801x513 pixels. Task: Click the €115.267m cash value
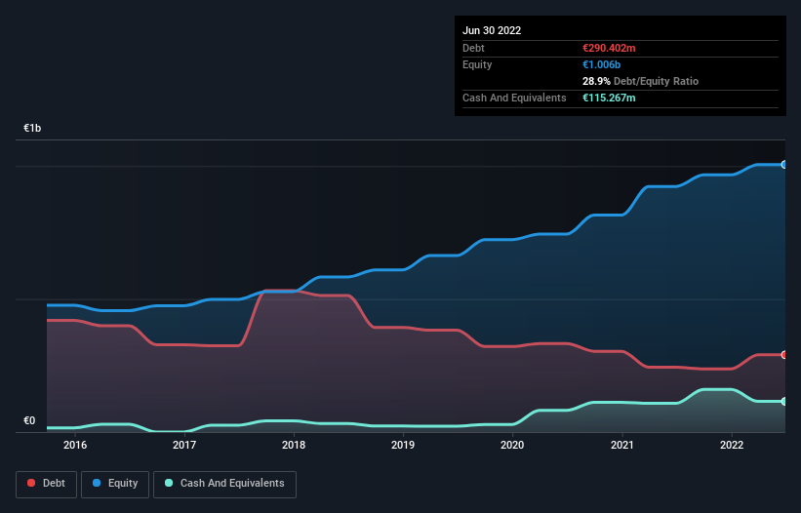click(609, 98)
